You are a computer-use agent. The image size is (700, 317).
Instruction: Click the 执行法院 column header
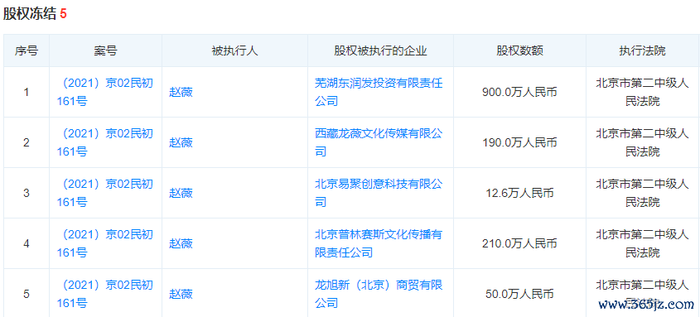[642, 50]
